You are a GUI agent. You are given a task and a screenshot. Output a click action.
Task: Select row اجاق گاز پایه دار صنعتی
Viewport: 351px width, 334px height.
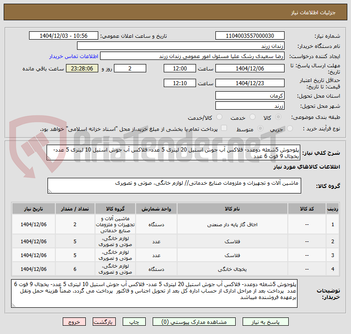[x=175, y=224]
